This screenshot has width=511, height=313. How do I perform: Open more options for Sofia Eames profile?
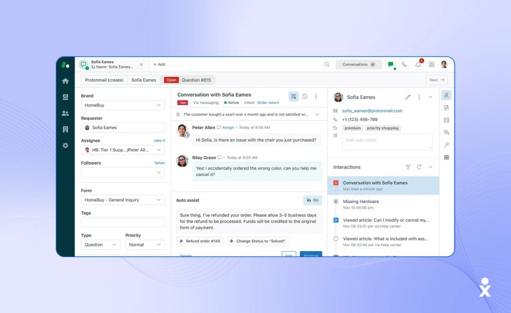(x=419, y=97)
